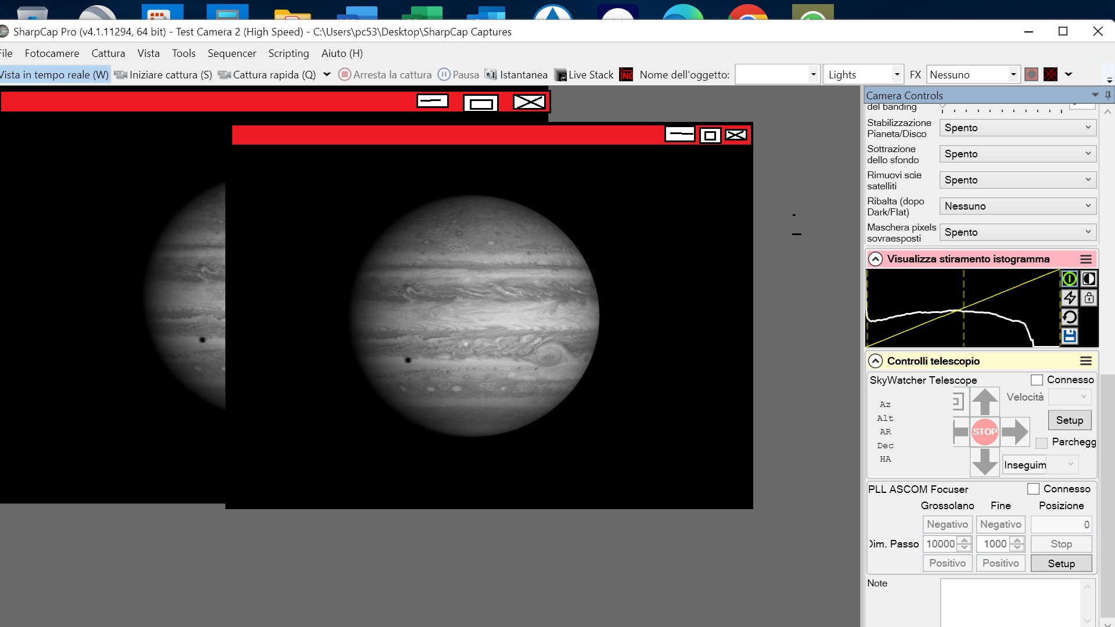
Task: Click the red crossed-out FX icon
Action: (1051, 75)
